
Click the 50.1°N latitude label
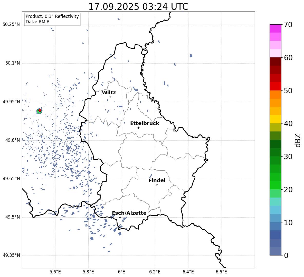tap(13, 63)
